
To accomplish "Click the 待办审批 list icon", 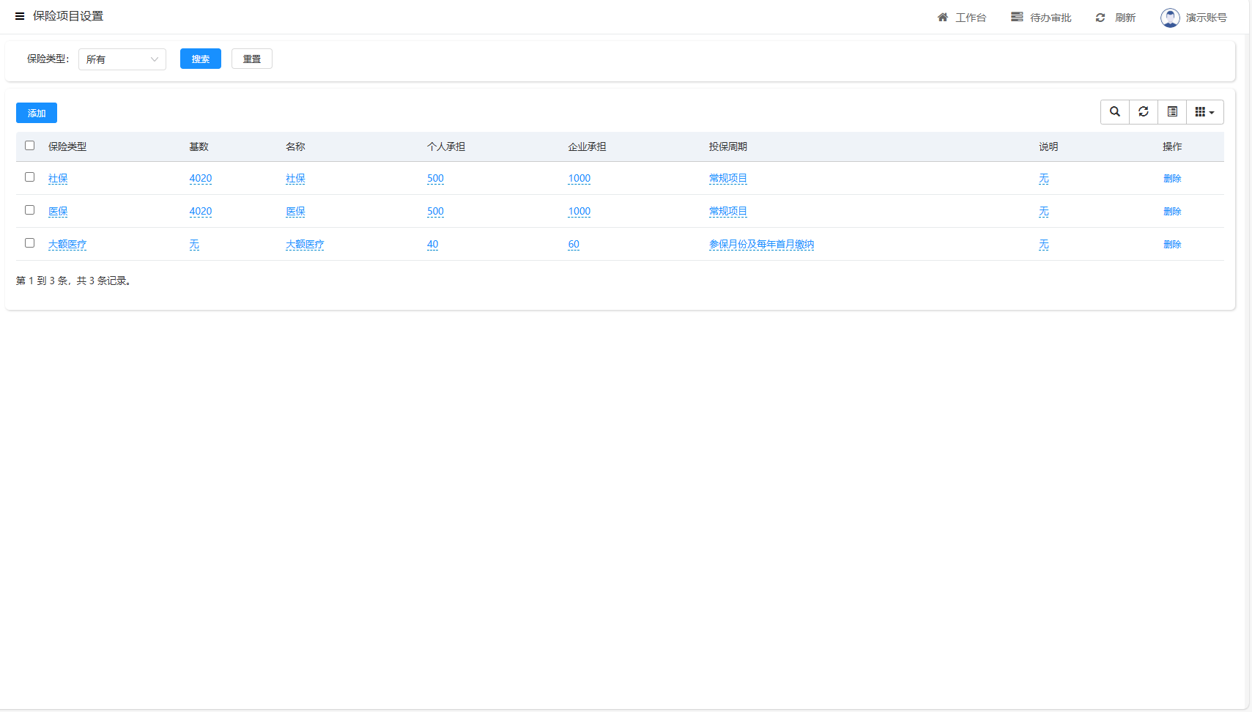I will tap(1017, 18).
